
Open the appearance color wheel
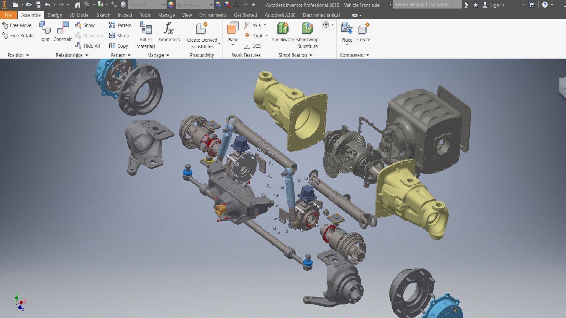(171, 5)
